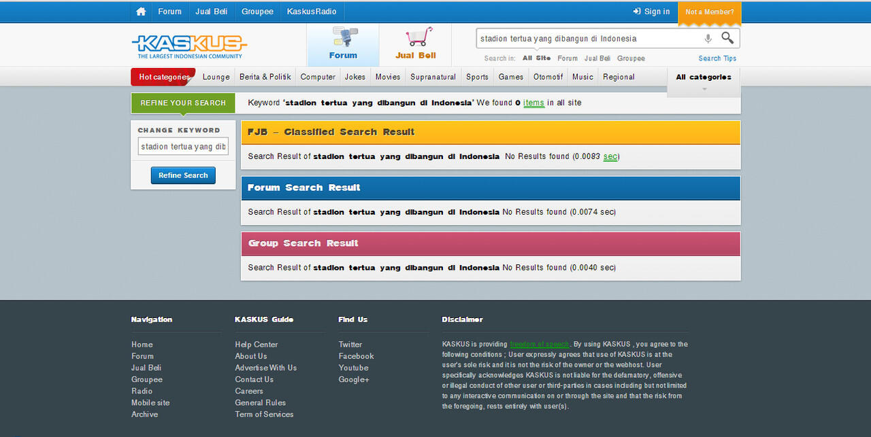Open Mobile site footer link
871x437 pixels.
pos(150,402)
